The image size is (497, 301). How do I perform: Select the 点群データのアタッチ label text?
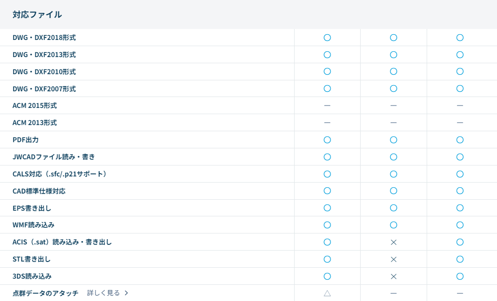point(45,293)
